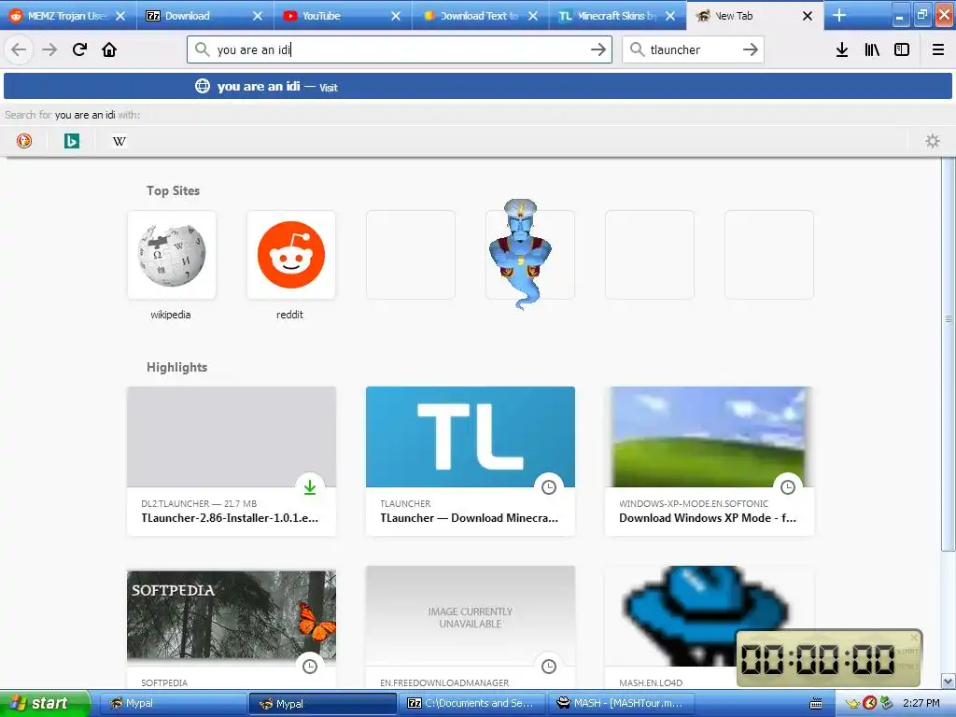Open a new tab with plus button

(839, 15)
